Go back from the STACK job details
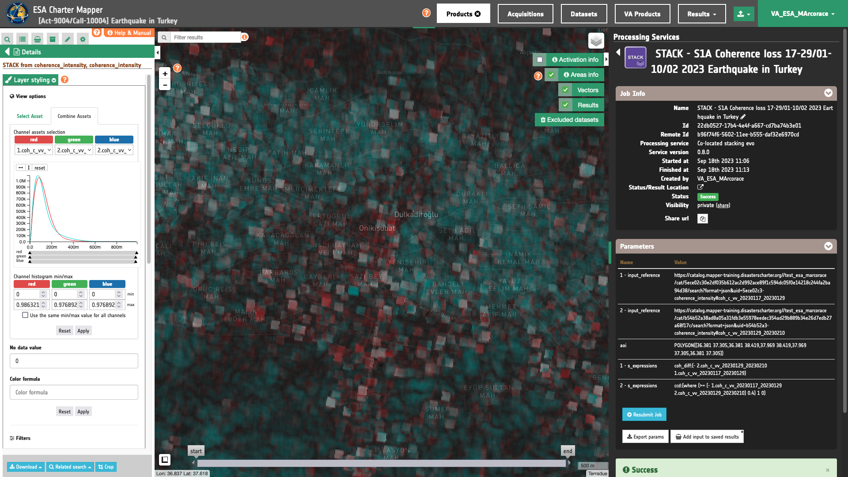This screenshot has width=848, height=477. (618, 52)
